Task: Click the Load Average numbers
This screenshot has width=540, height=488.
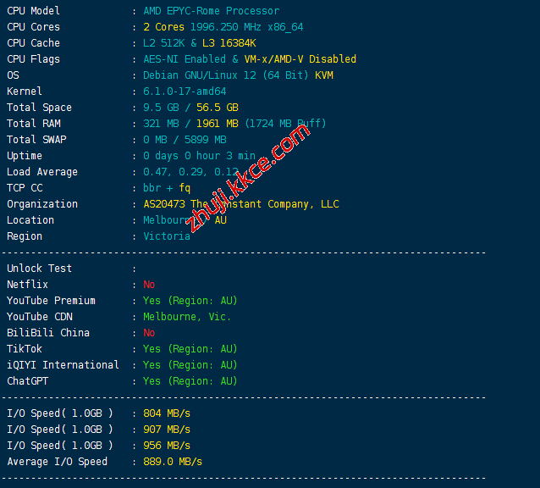Action: [x=190, y=172]
